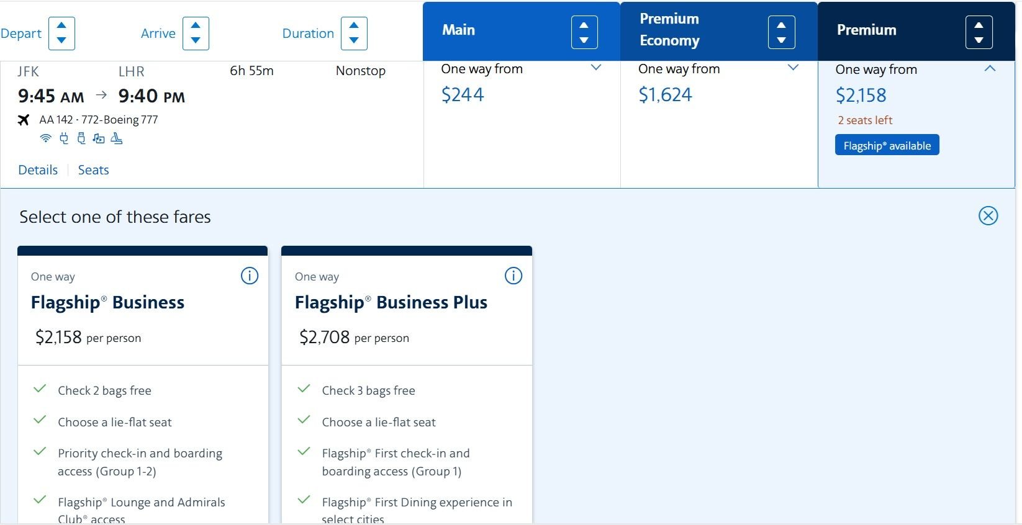Image resolution: width=1022 pixels, height=525 pixels.
Task: Sort flights by Duration
Action: 354,34
